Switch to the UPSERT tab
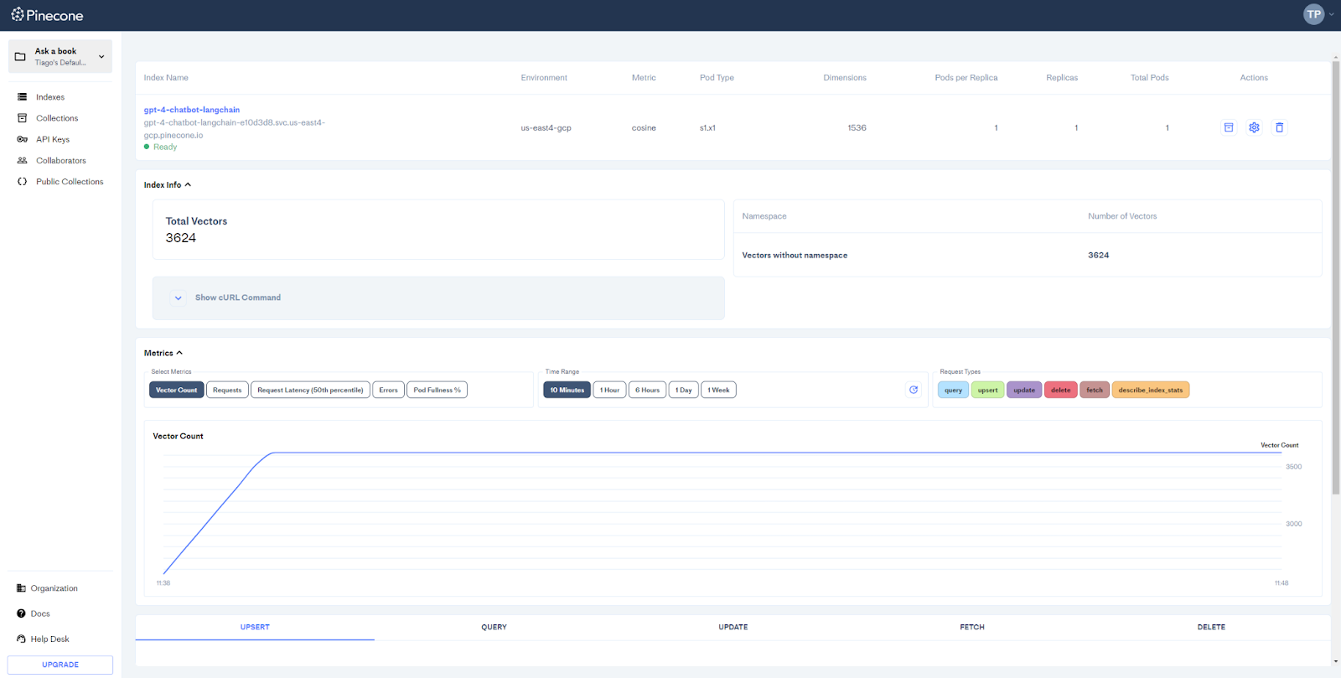The width and height of the screenshot is (1341, 678). coord(255,627)
